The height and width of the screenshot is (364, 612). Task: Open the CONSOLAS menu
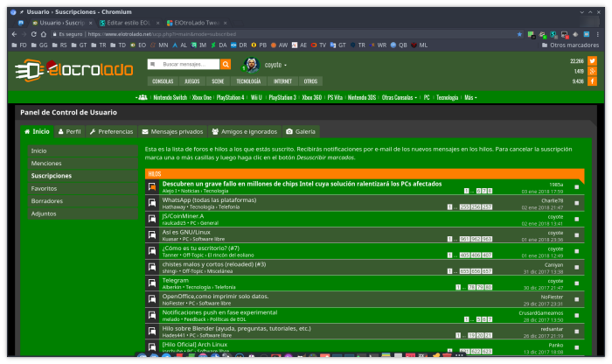pos(163,81)
